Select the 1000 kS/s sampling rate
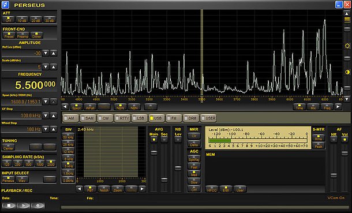The image size is (352, 213). click(40, 163)
